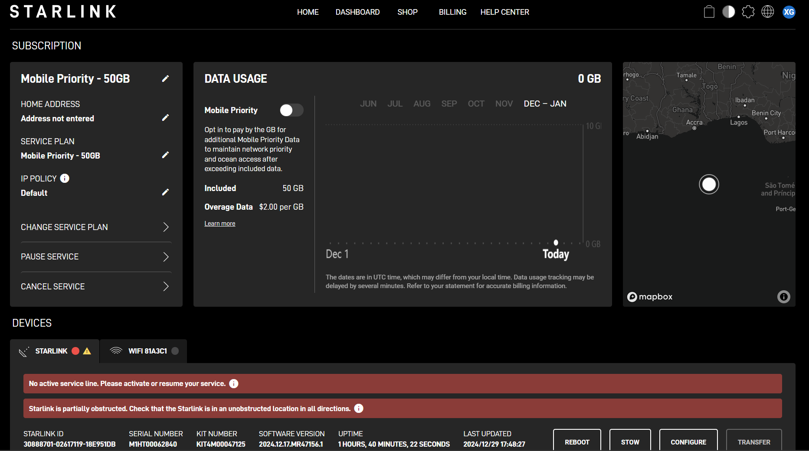This screenshot has height=451, width=809.
Task: Edit the service plan pencil icon
Action: click(x=165, y=155)
